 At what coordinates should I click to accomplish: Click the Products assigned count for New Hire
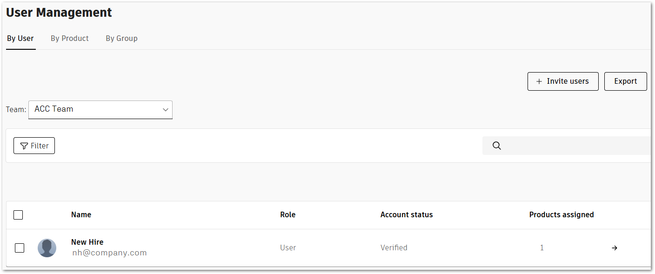tap(541, 248)
